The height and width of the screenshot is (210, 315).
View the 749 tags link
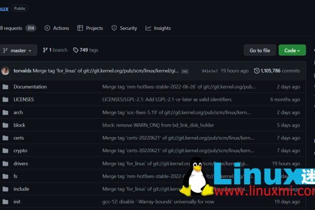86,50
